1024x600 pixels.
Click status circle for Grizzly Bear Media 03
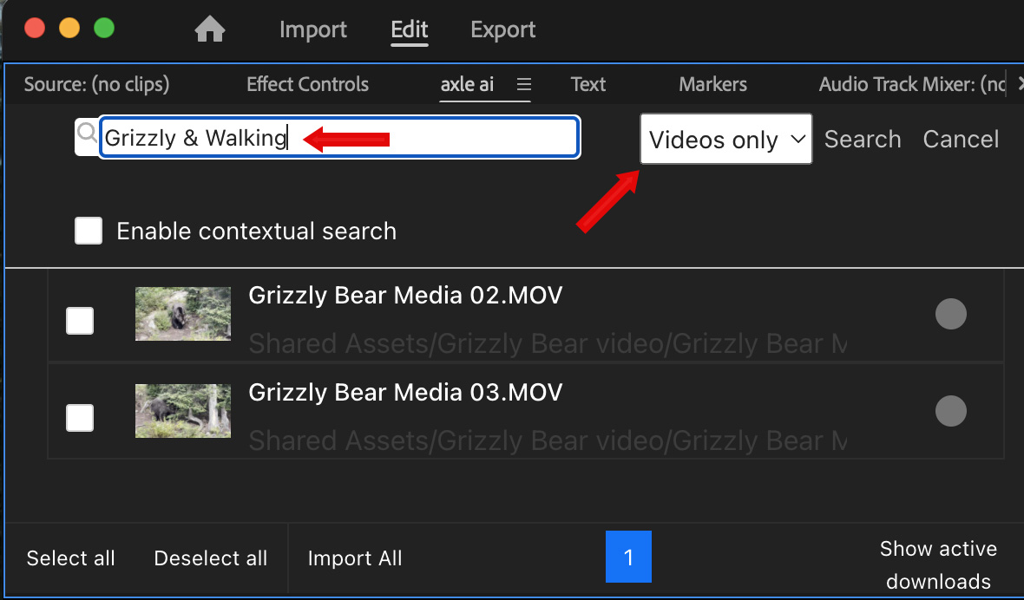[950, 411]
